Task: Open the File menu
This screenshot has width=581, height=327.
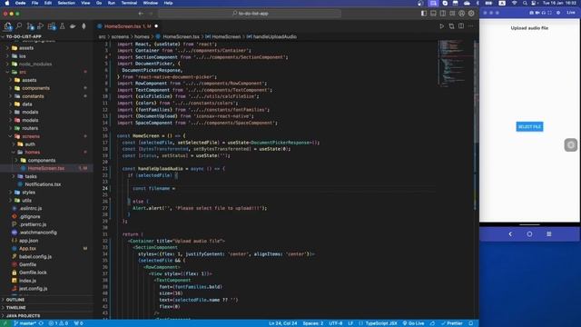Action: [x=34, y=3]
